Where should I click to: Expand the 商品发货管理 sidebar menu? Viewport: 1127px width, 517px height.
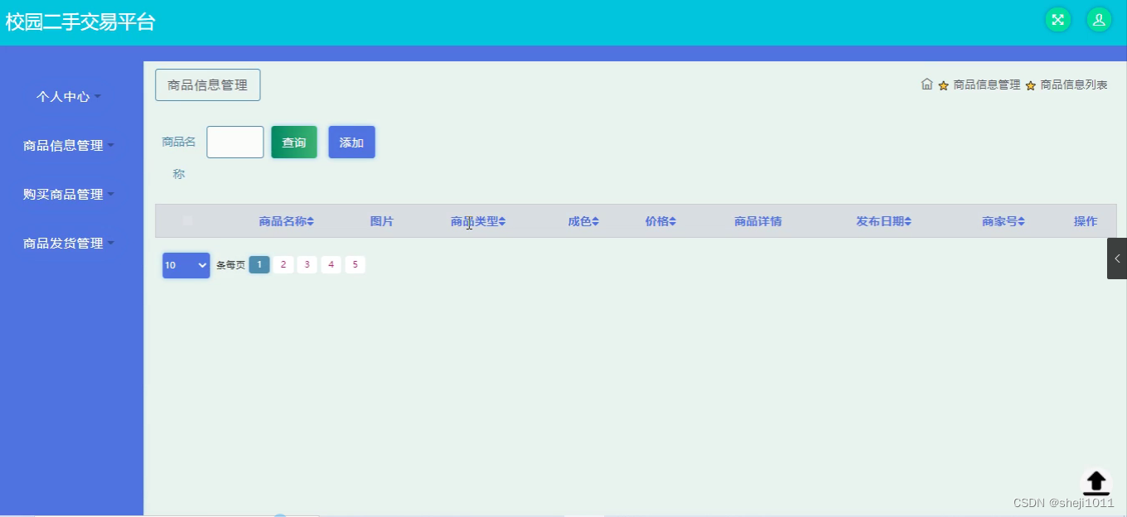(68, 244)
